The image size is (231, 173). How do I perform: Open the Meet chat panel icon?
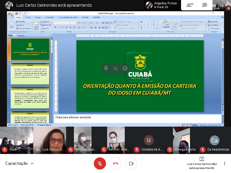click(205, 5)
